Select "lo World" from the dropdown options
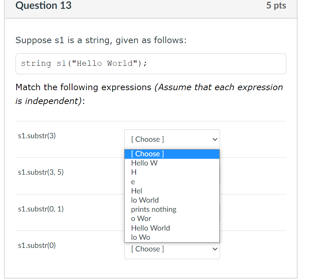This screenshot has width=315, height=279. pos(145,200)
